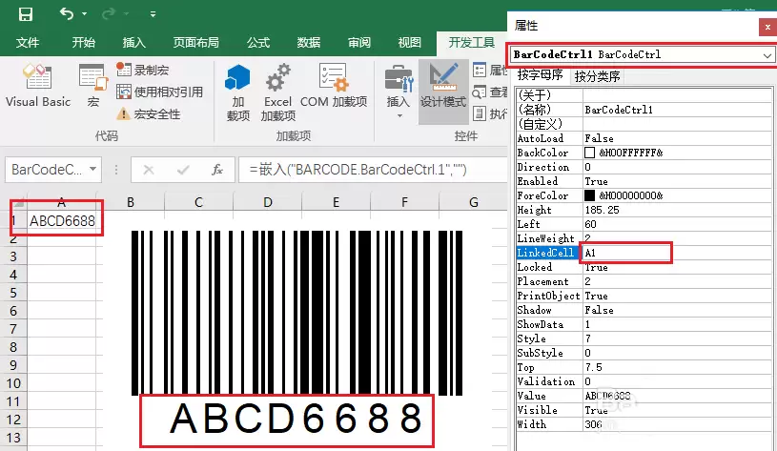The height and width of the screenshot is (451, 777).
Task: Select row 5 header
Action: coord(13,293)
